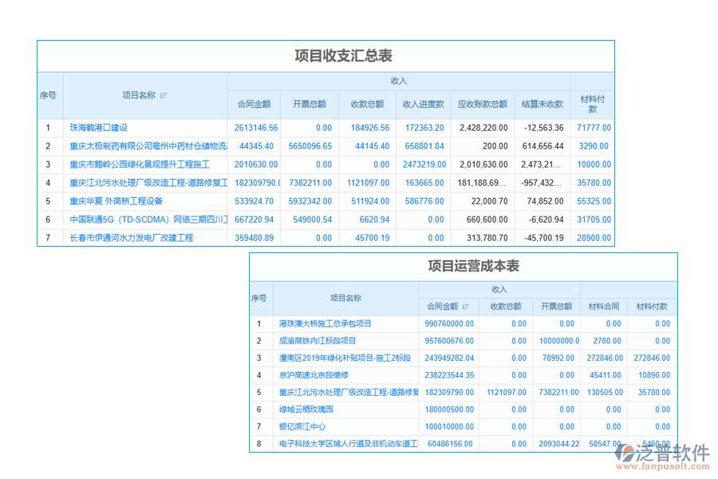Screen dimensions: 718x479
Task: Open project 港珠澳大桥施工总承包项目 details
Action: tap(325, 323)
